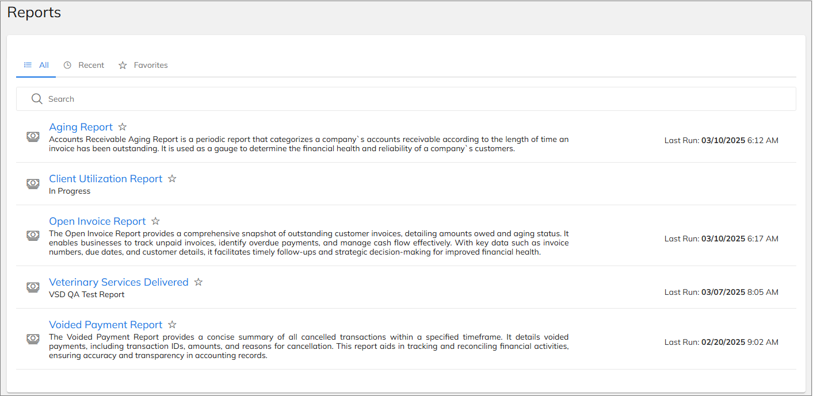The height and width of the screenshot is (396, 813).
Task: Open the Recent tab
Action: [x=84, y=65]
